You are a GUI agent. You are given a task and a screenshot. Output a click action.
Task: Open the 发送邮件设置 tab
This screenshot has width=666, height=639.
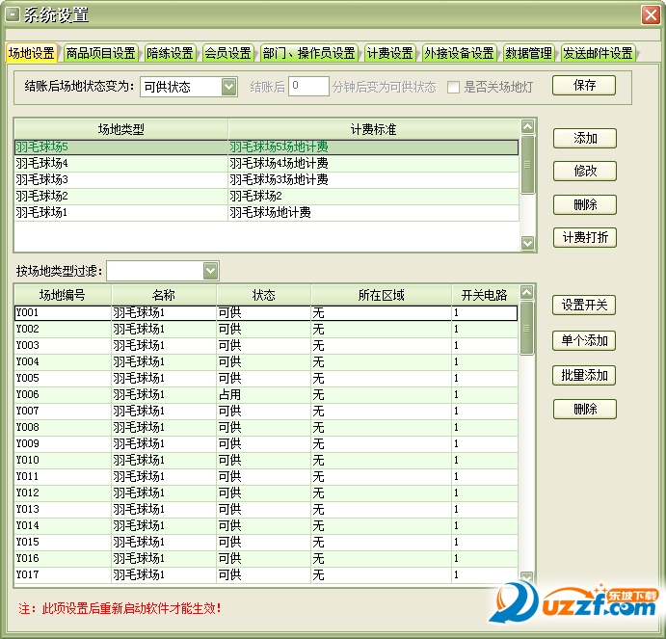598,53
